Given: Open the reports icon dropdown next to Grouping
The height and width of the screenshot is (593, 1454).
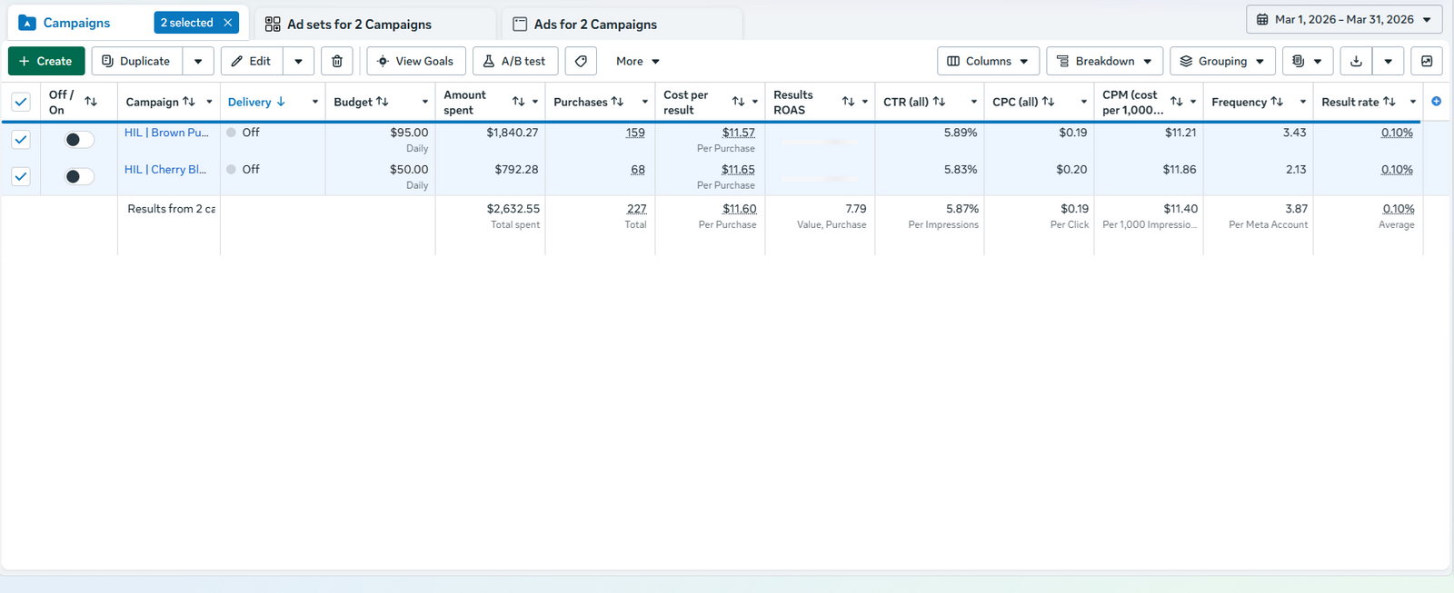Looking at the screenshot, I should [x=1308, y=61].
